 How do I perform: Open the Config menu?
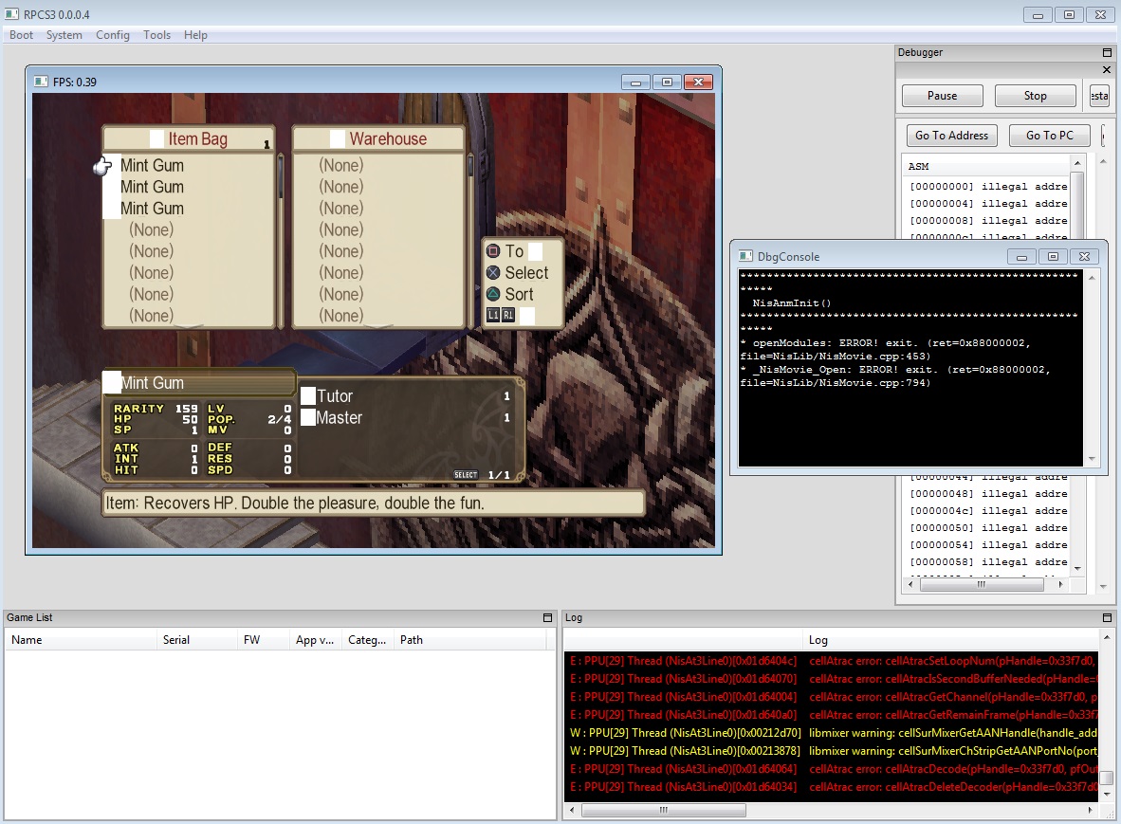pos(113,35)
